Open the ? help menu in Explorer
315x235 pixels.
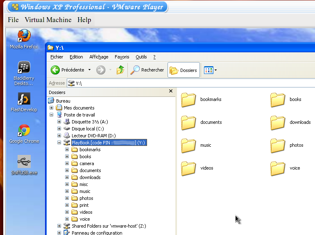coord(154,57)
